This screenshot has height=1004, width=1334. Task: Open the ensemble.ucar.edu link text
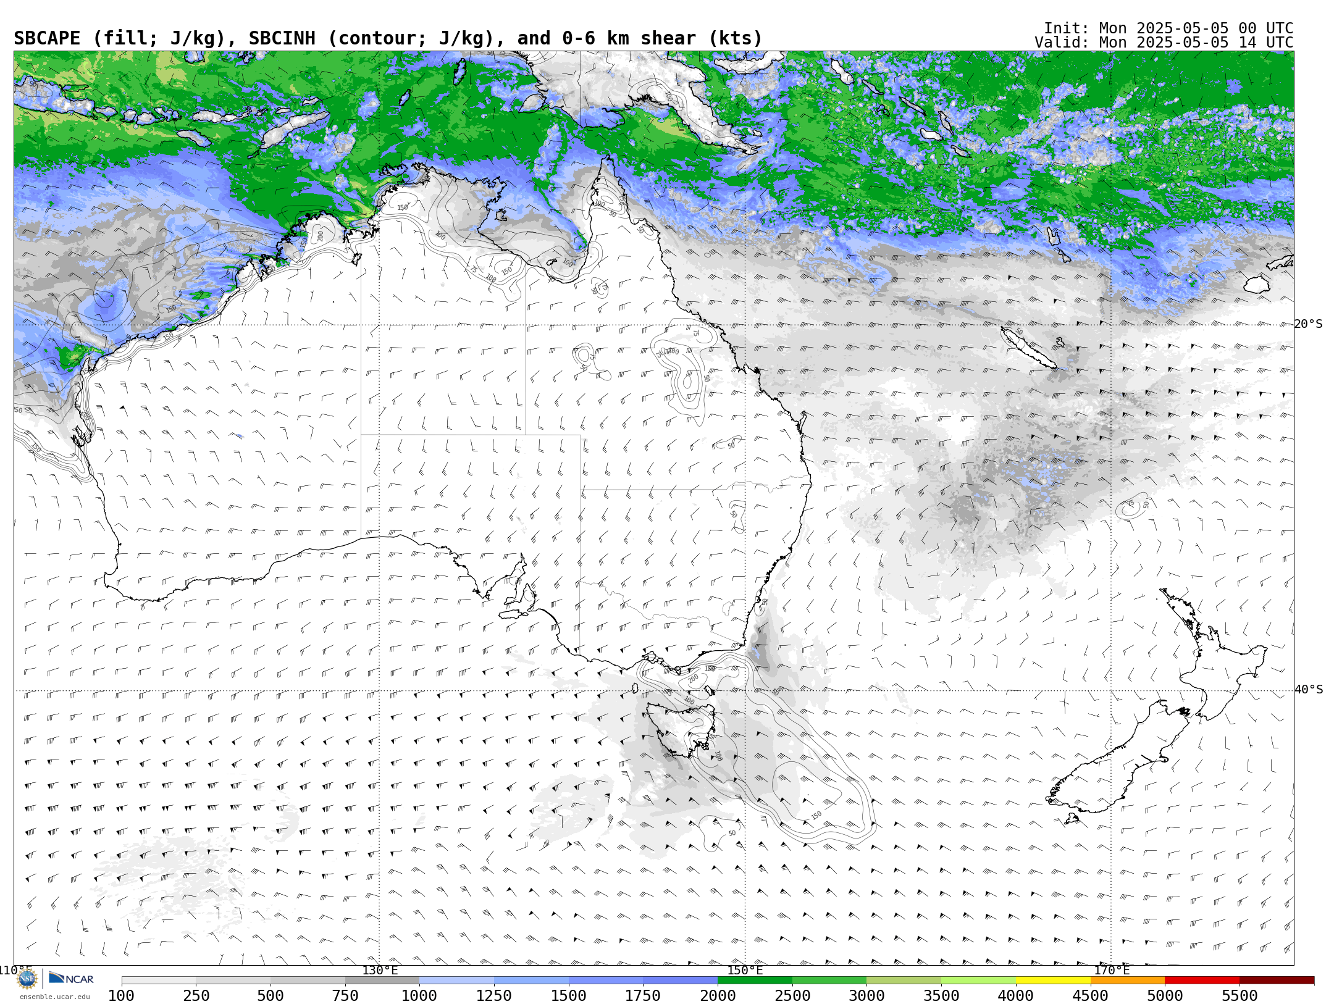click(54, 997)
